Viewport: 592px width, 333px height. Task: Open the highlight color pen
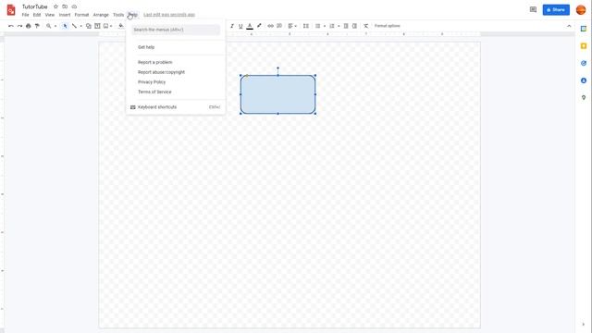click(259, 26)
